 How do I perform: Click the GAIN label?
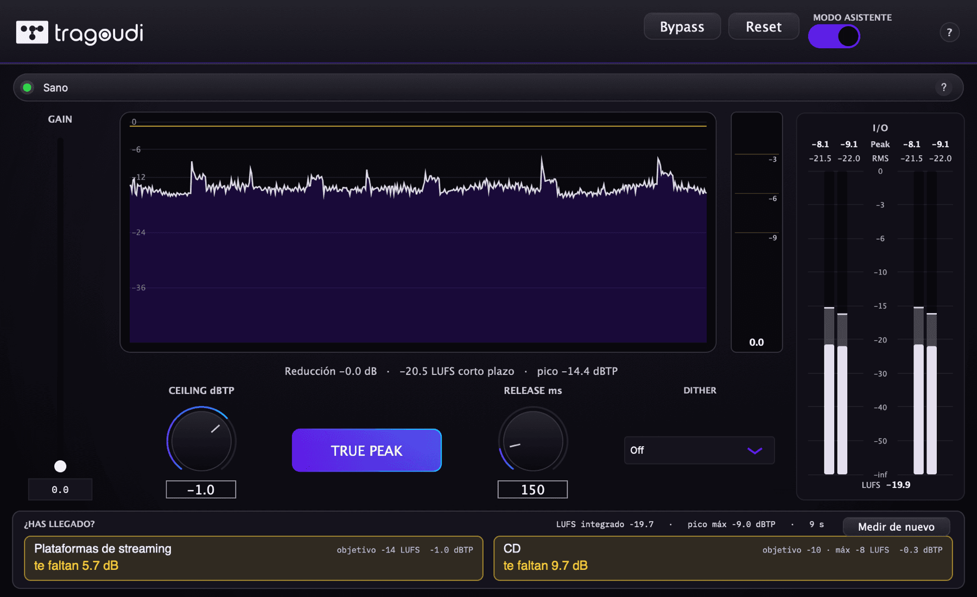pyautogui.click(x=60, y=119)
